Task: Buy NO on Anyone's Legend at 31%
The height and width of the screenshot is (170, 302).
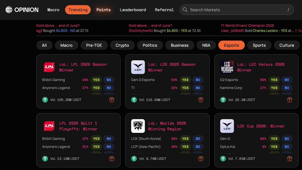Action: (109, 147)
